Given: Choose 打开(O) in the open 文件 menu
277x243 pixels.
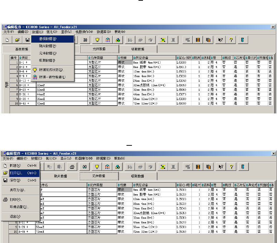Looking at the screenshot, I should 21,173.
